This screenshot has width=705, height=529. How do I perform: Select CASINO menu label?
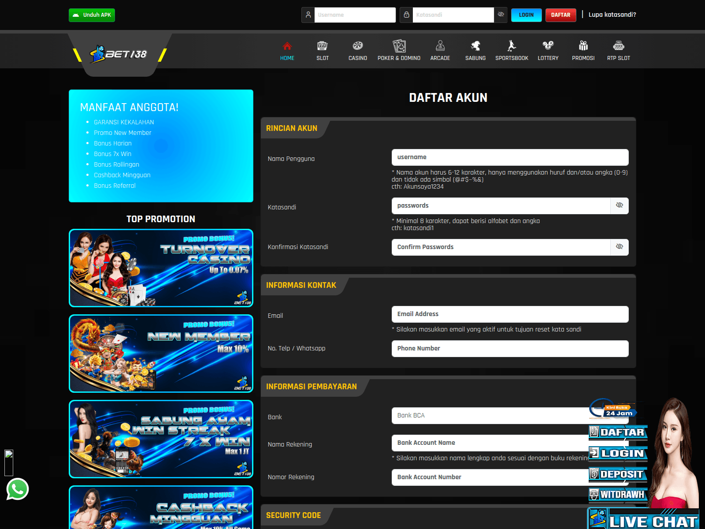click(358, 58)
